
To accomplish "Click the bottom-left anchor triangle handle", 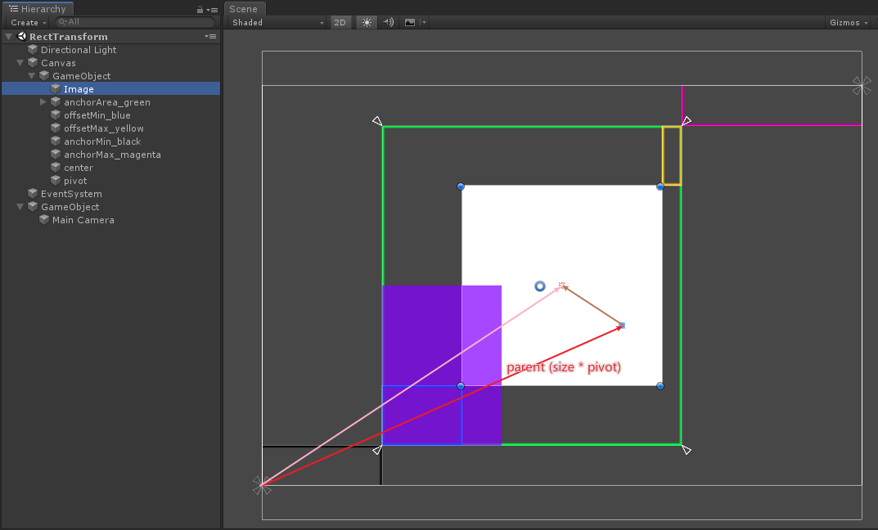I will click(x=377, y=450).
